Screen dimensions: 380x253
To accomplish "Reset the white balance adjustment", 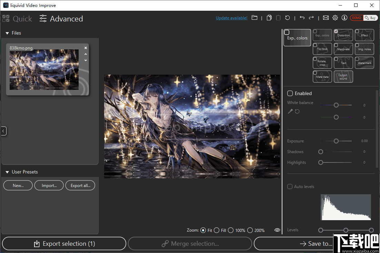I will tap(297, 111).
